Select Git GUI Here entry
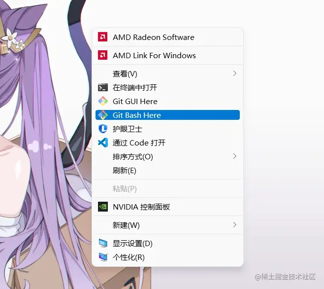The width and height of the screenshot is (324, 289). pos(167,101)
